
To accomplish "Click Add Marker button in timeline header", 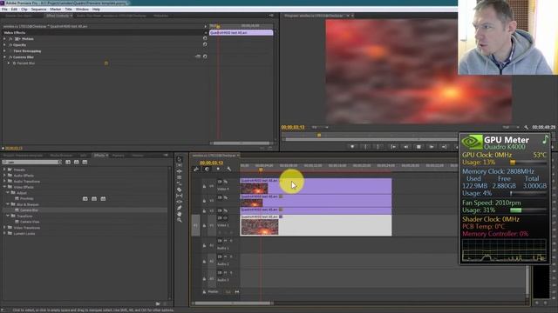I will click(x=218, y=169).
